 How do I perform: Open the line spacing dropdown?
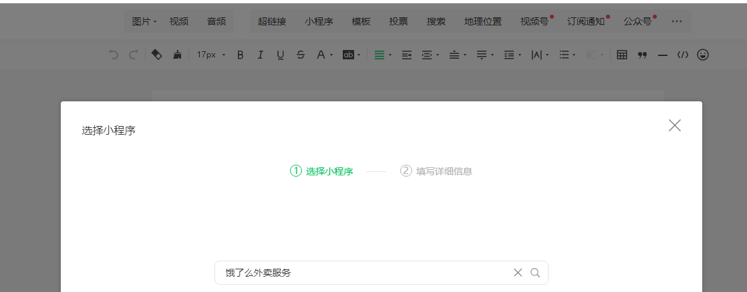513,55
